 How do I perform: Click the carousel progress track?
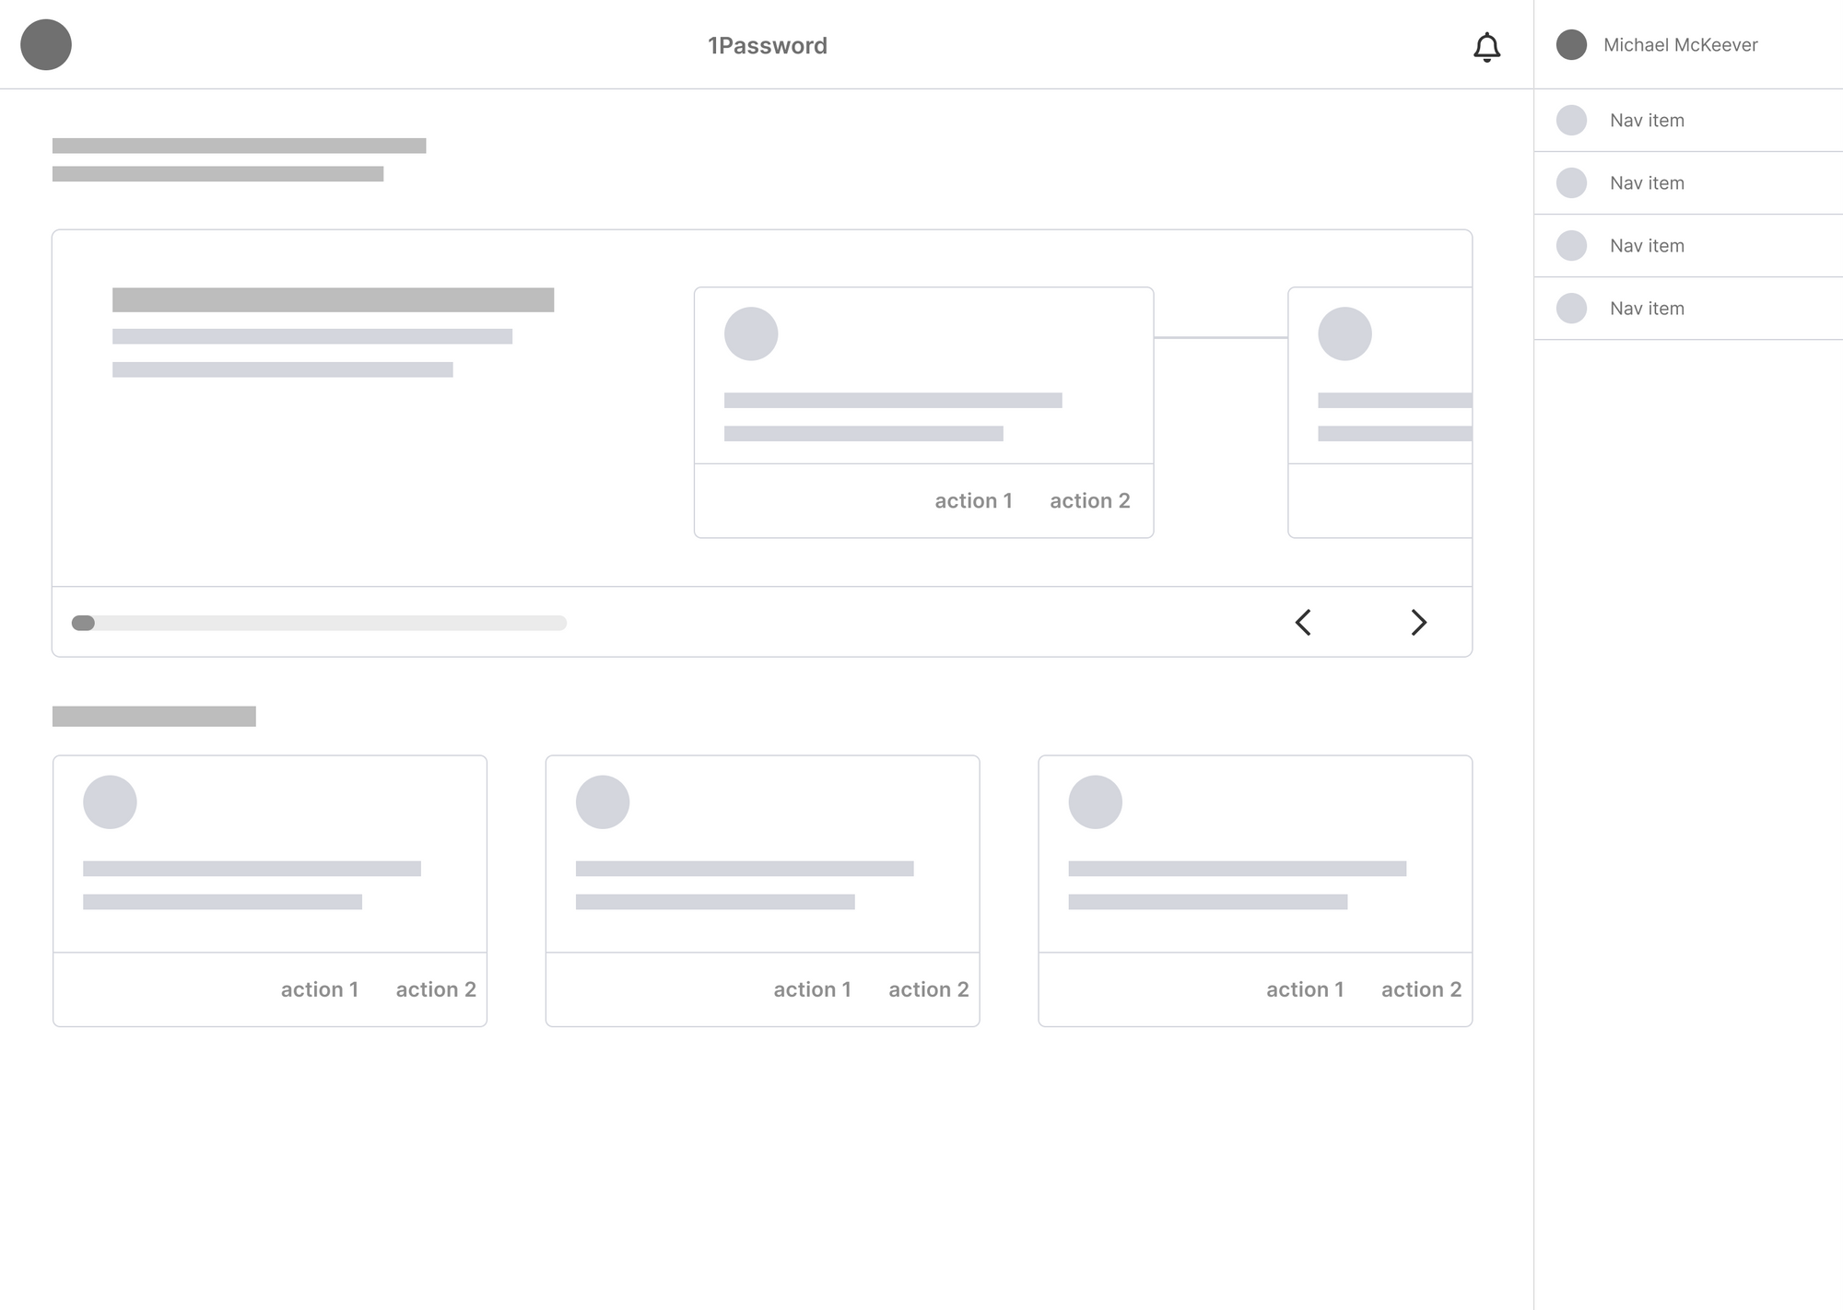click(319, 623)
